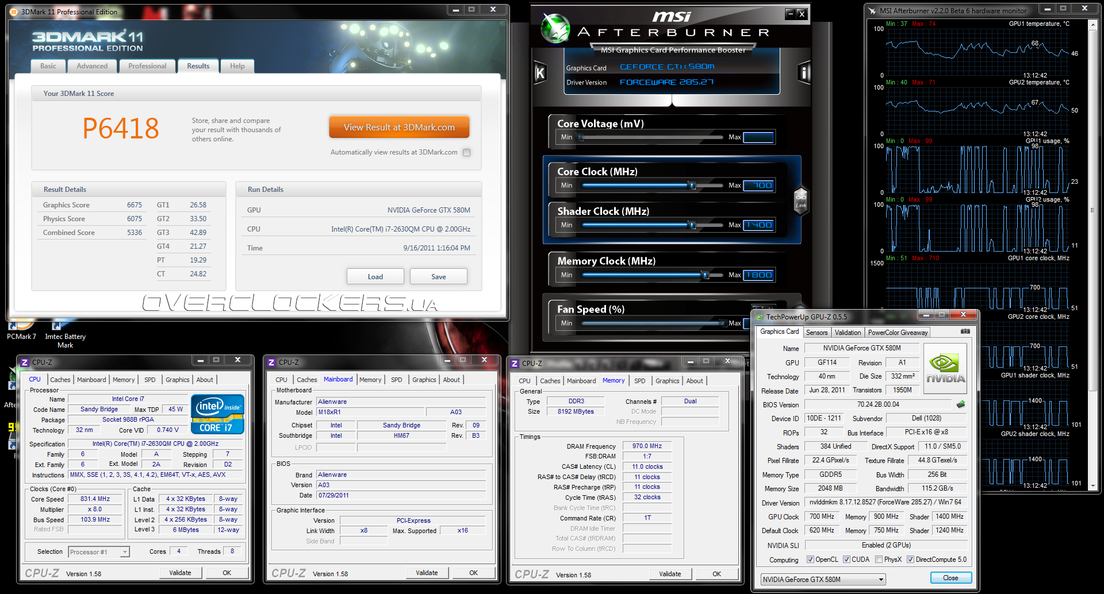Click the hardware monitor scroll-up arrow
Image resolution: width=1104 pixels, height=594 pixels.
pos(1092,25)
